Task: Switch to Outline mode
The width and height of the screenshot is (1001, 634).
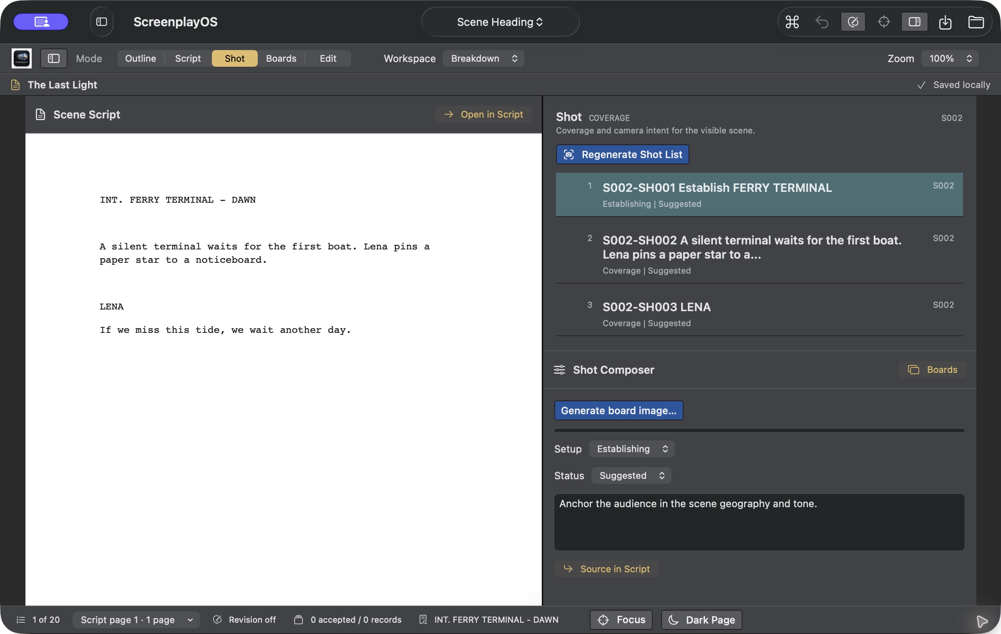Action: [141, 58]
